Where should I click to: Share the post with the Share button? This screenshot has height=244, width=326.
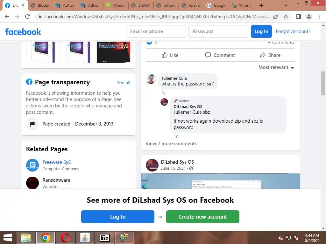(270, 55)
